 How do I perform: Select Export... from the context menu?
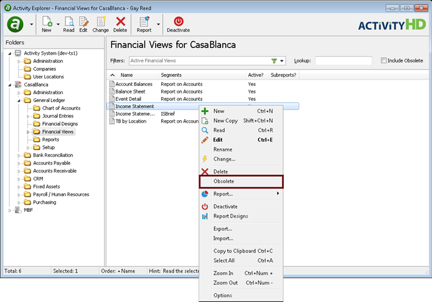(242, 229)
